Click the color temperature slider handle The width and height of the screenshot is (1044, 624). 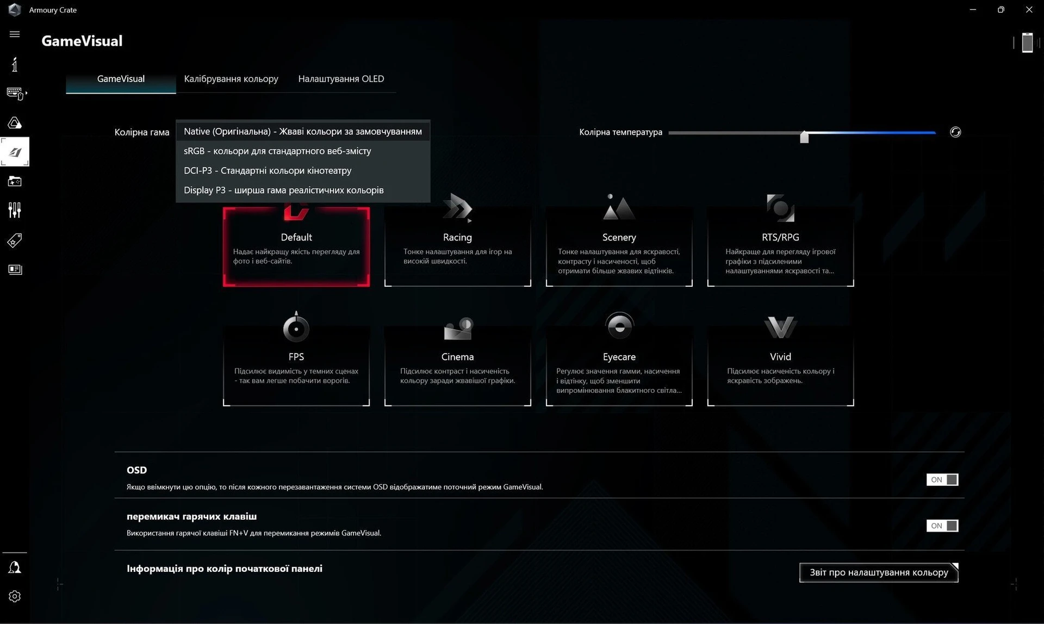click(804, 137)
